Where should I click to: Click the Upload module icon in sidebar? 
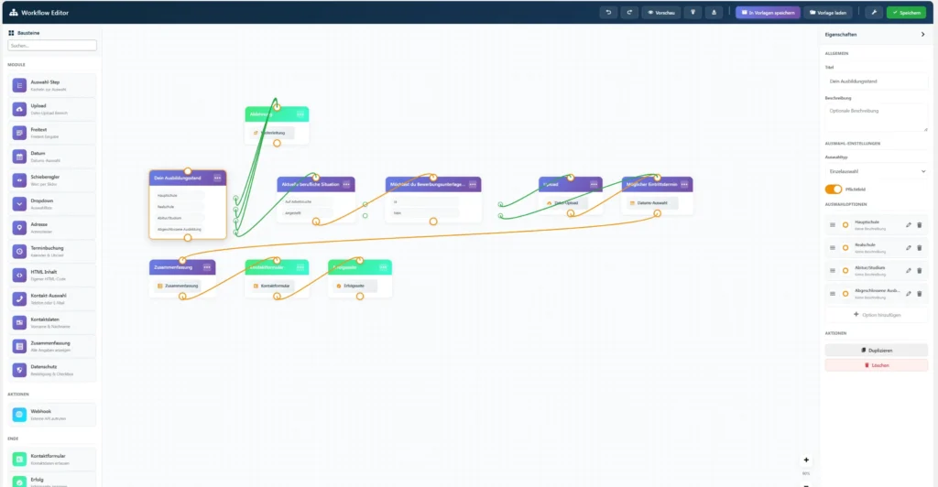coord(20,109)
